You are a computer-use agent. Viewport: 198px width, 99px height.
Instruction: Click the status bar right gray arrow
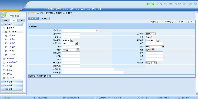[8, 97]
